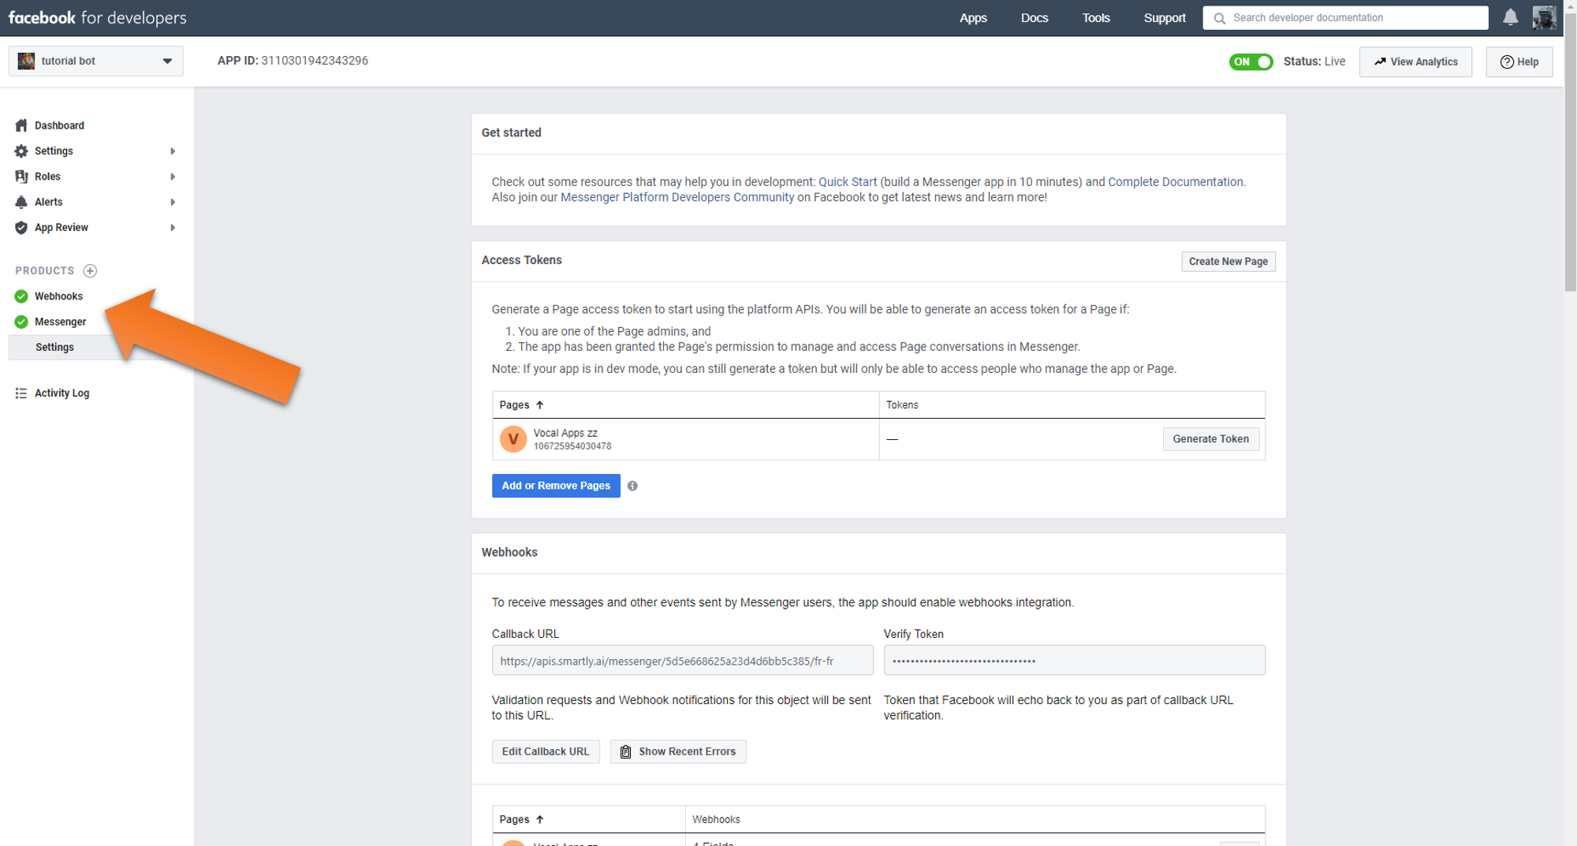
Task: Click the page ID 106725954030478
Action: click(572, 446)
